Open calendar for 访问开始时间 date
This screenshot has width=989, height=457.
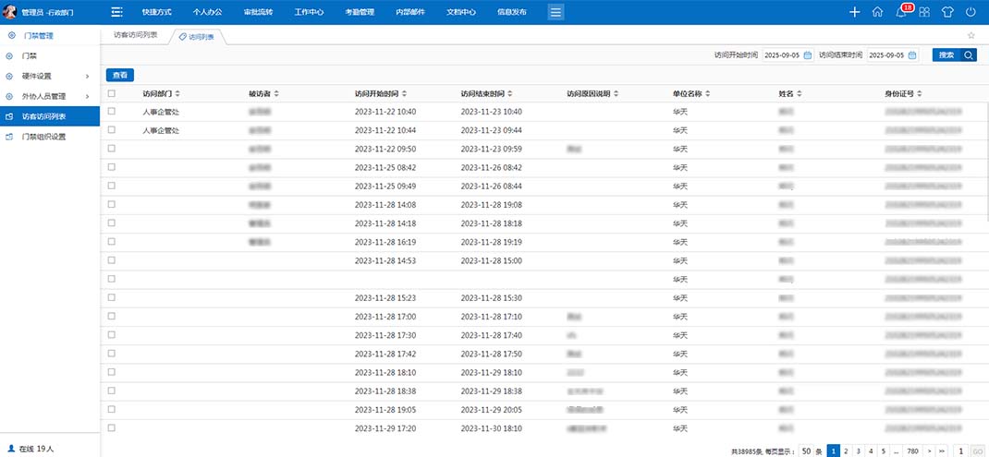click(807, 55)
